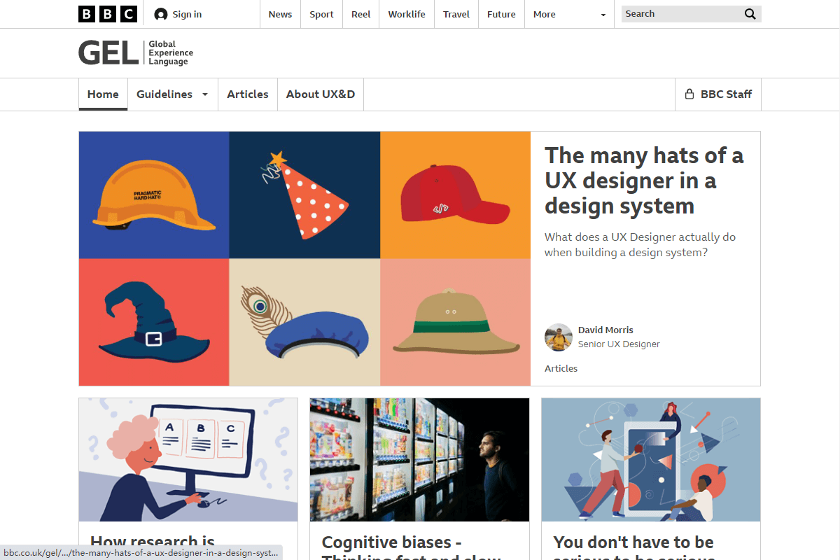
Task: Open the vending machine article thumbnail
Action: [419, 460]
